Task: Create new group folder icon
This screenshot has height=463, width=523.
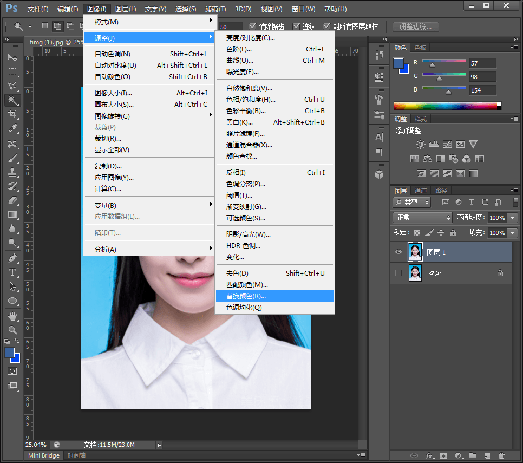Action: pos(472,455)
